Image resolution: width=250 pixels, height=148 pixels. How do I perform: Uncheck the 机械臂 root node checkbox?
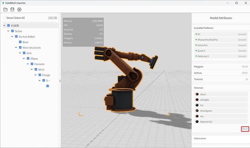click(x=9, y=25)
